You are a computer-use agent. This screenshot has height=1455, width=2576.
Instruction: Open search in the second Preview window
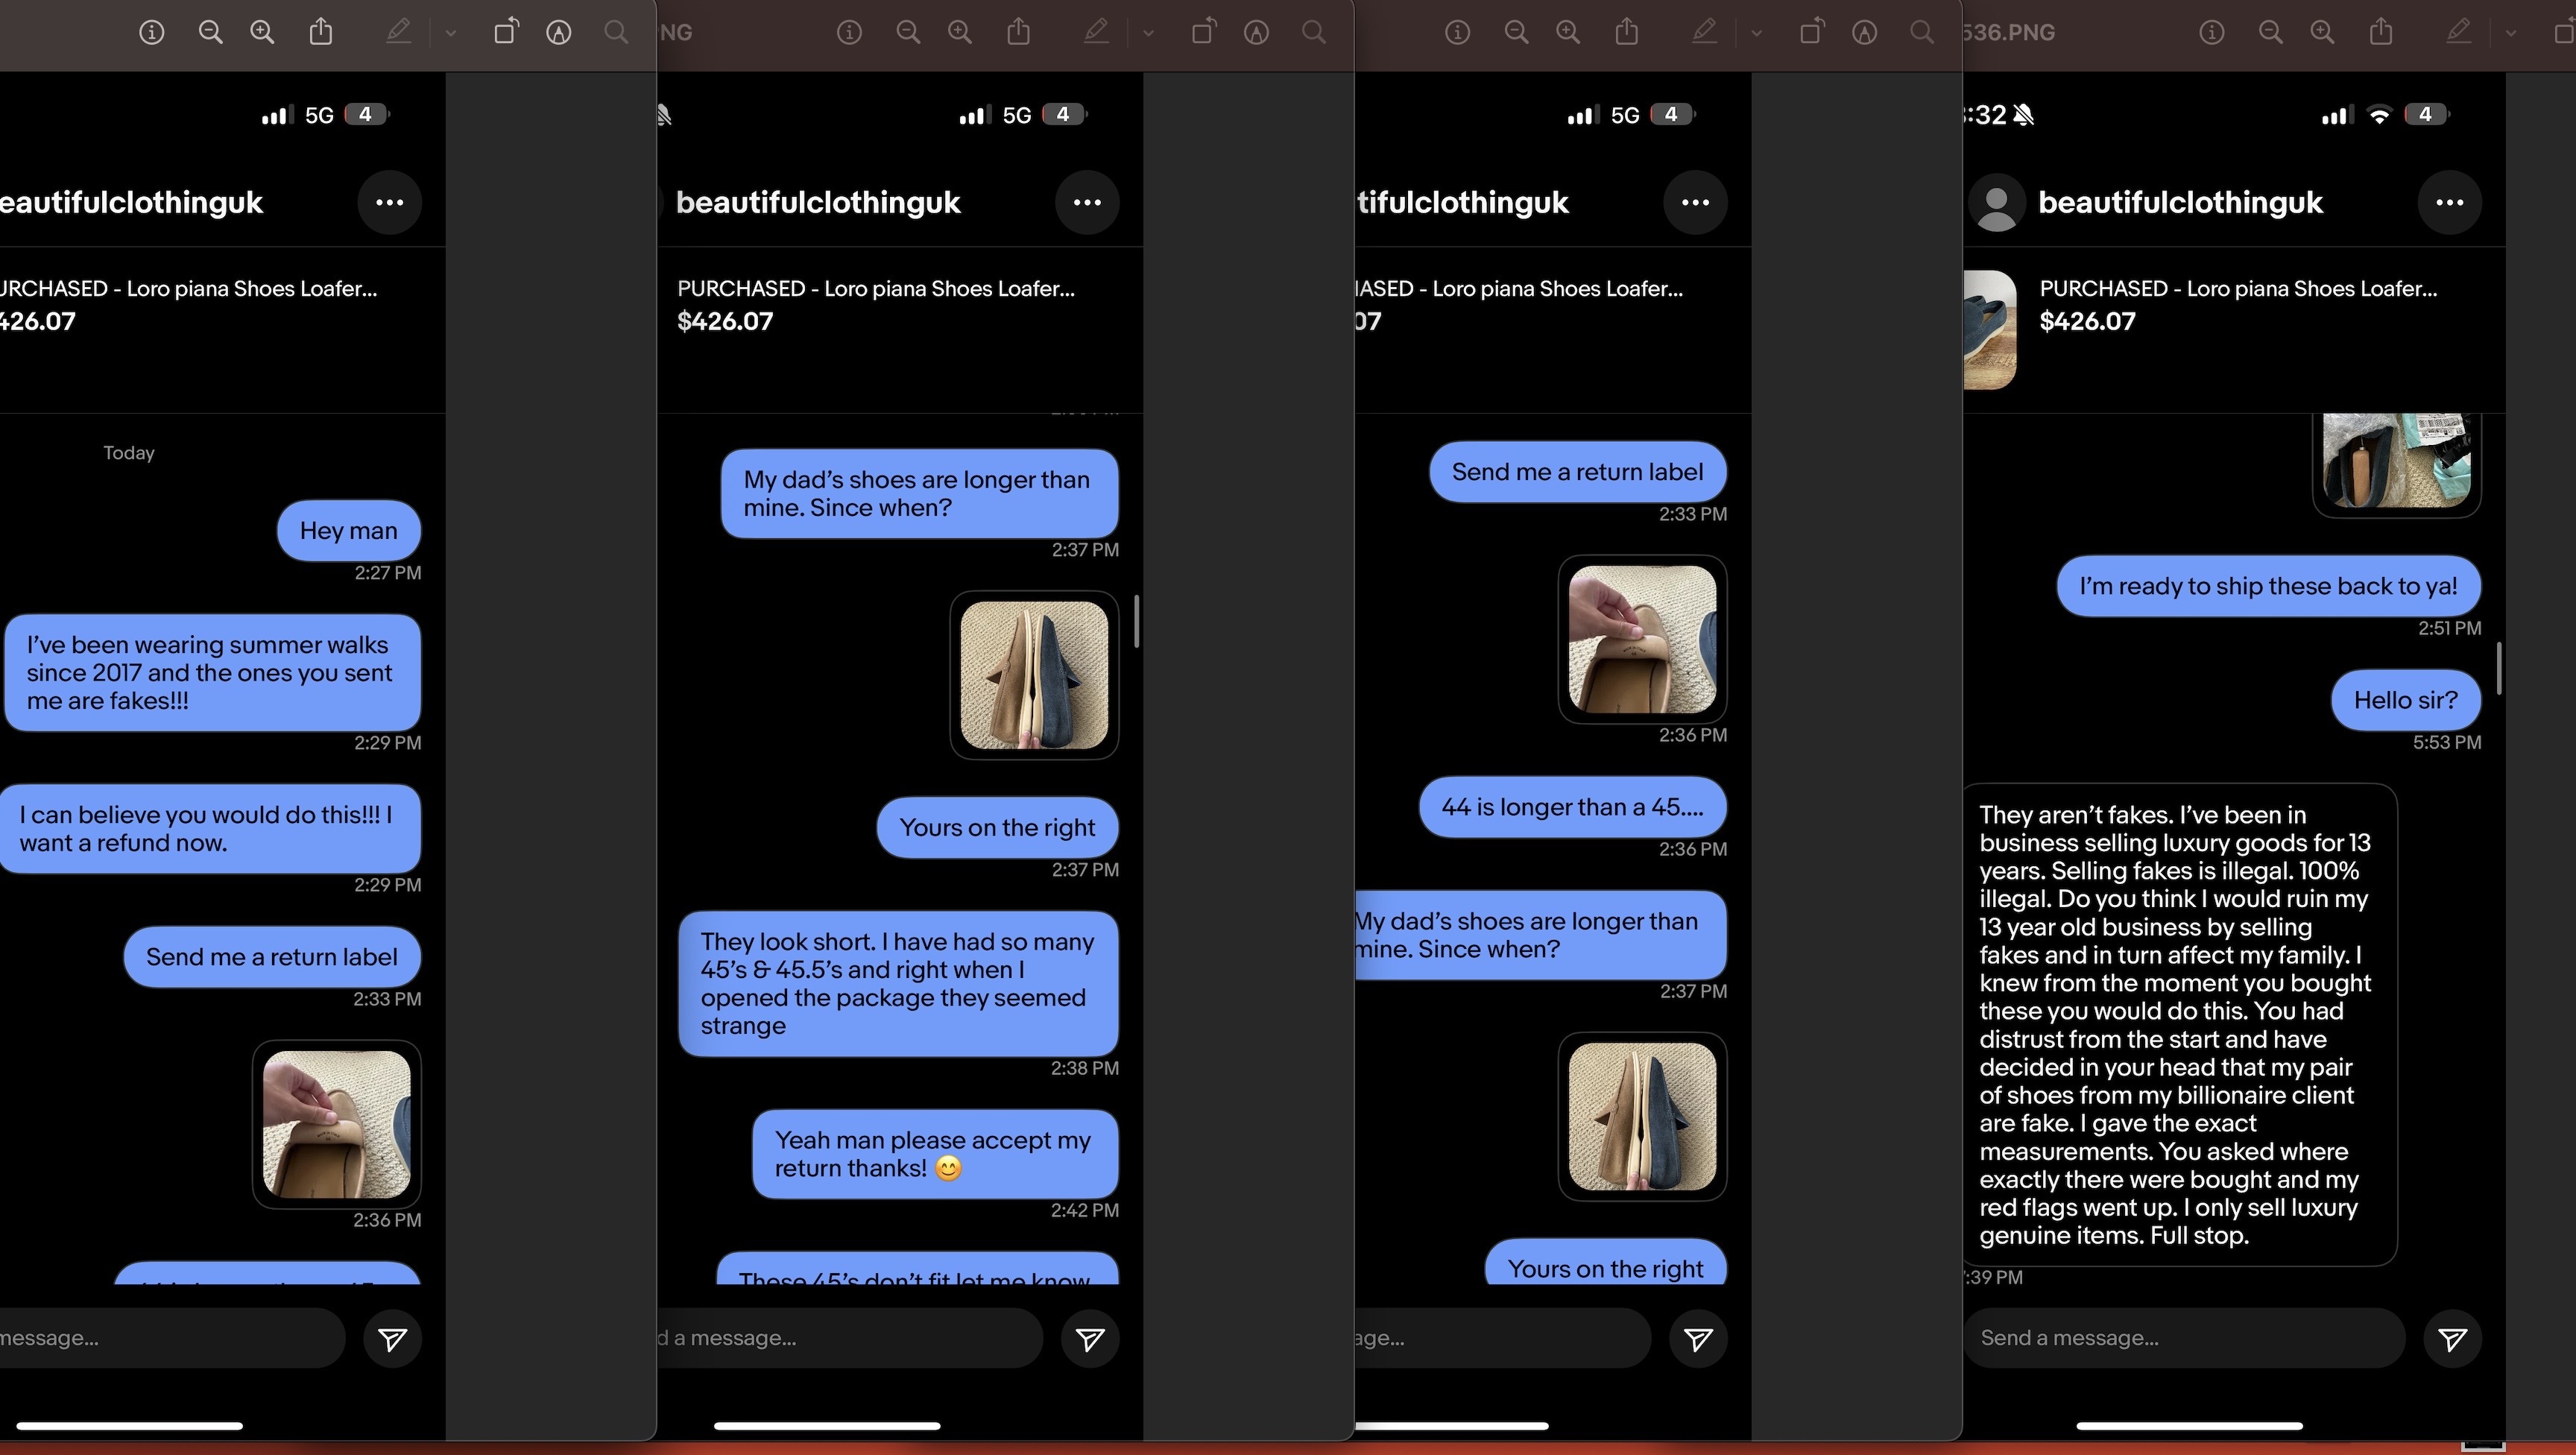point(1314,33)
